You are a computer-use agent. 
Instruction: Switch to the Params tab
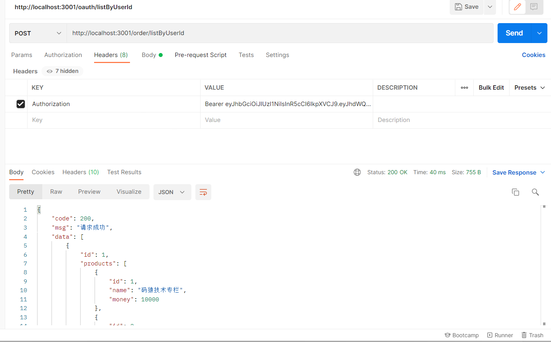point(22,55)
